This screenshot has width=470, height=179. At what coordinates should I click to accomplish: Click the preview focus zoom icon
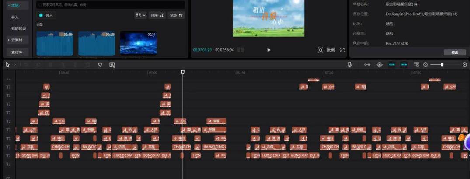tap(320, 50)
